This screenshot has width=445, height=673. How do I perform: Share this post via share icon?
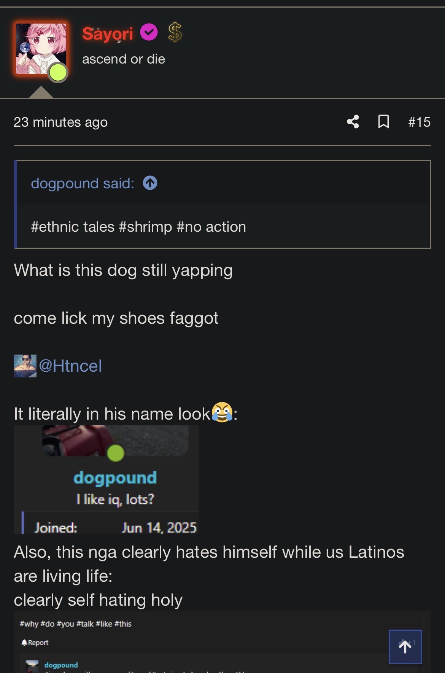(353, 122)
